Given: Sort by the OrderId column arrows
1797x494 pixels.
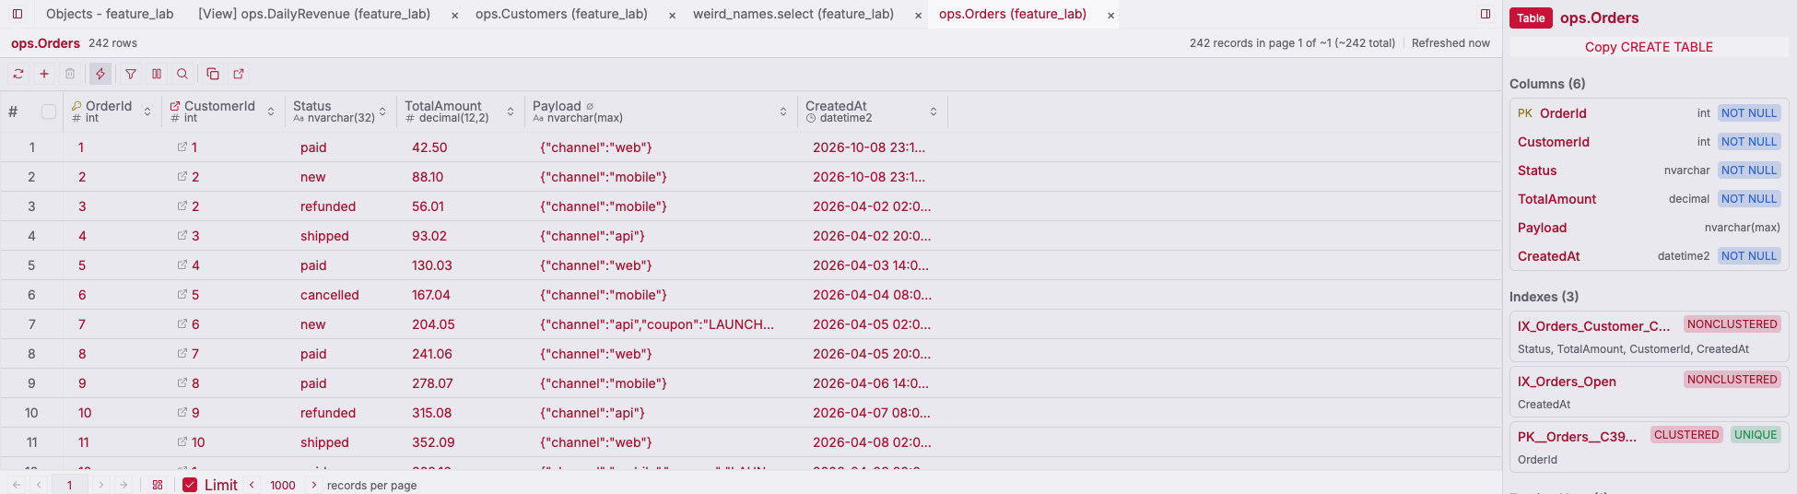Looking at the screenshot, I should (x=147, y=112).
